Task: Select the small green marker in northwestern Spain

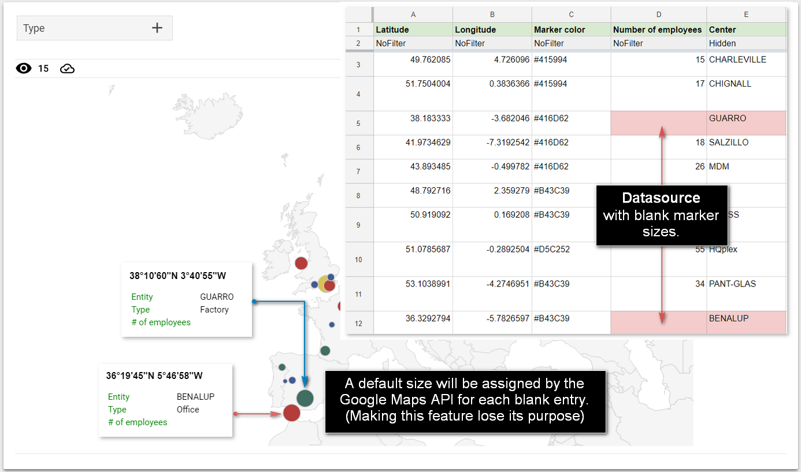Action: (282, 367)
